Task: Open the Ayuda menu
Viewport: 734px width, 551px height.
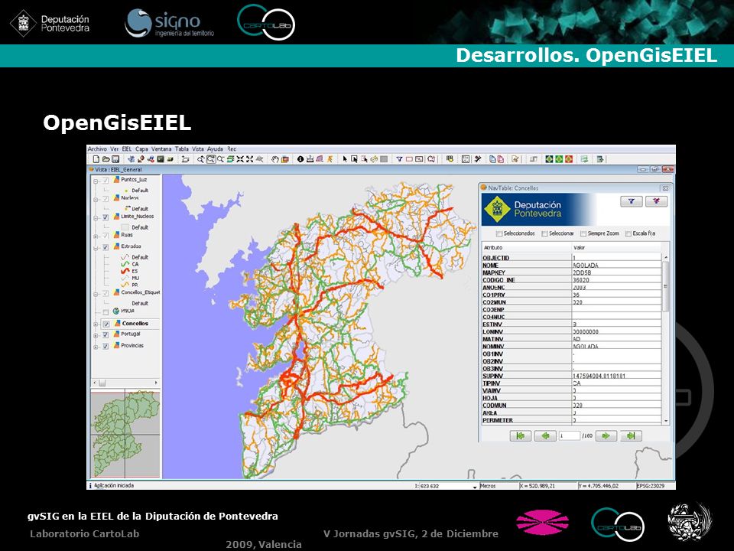Action: tap(215, 149)
